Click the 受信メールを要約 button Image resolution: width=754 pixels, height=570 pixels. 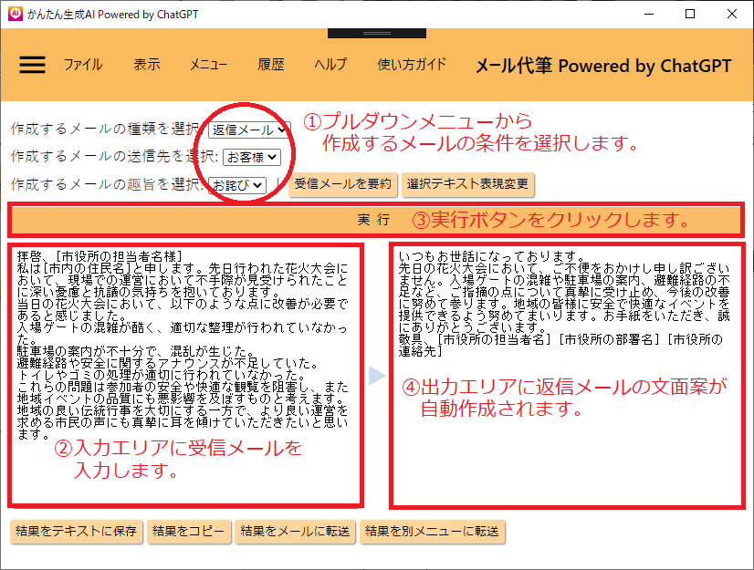(343, 184)
